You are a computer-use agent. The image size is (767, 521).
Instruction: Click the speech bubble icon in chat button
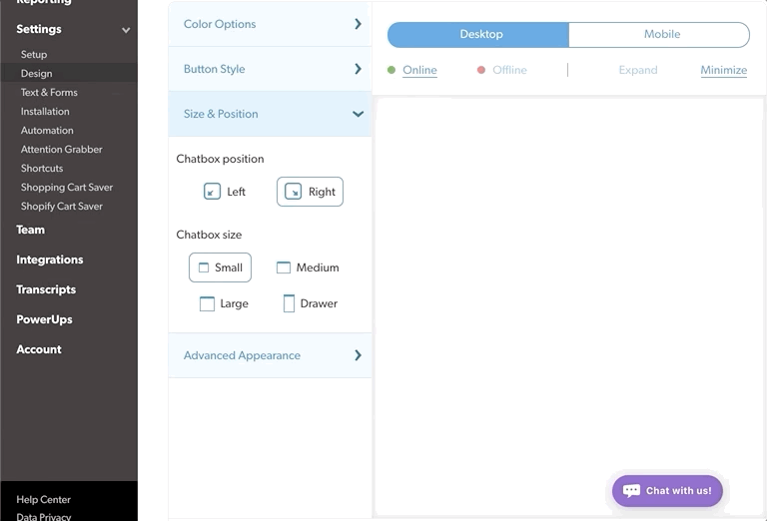point(631,491)
